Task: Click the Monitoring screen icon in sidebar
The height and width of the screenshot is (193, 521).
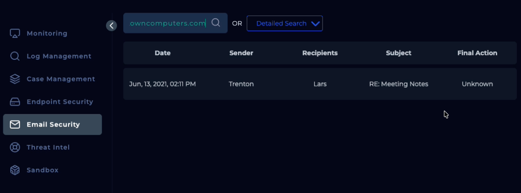Action: 15,34
